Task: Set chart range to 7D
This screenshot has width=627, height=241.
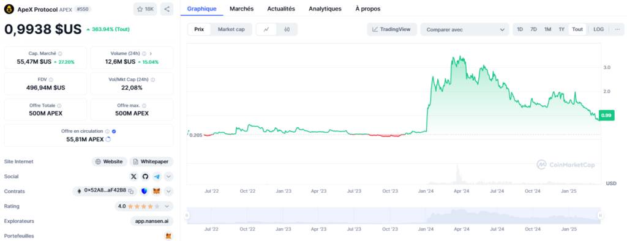Action: point(533,29)
